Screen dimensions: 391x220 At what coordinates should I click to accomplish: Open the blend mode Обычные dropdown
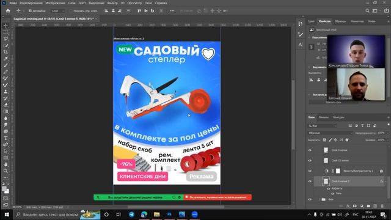tap(331, 133)
